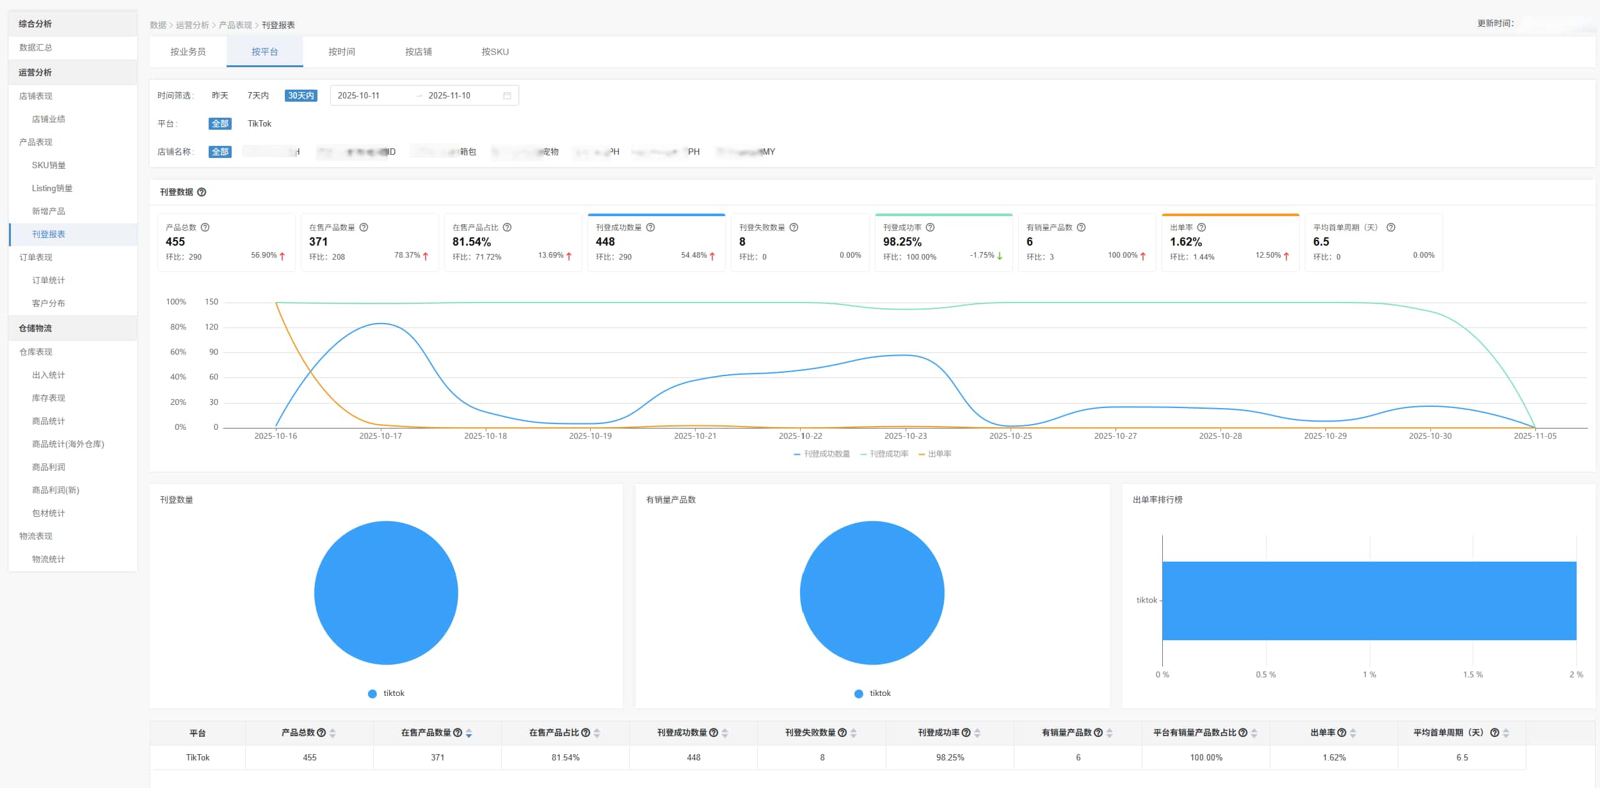
Task: Click help icon next to 刊登数据 title
Action: tap(202, 192)
